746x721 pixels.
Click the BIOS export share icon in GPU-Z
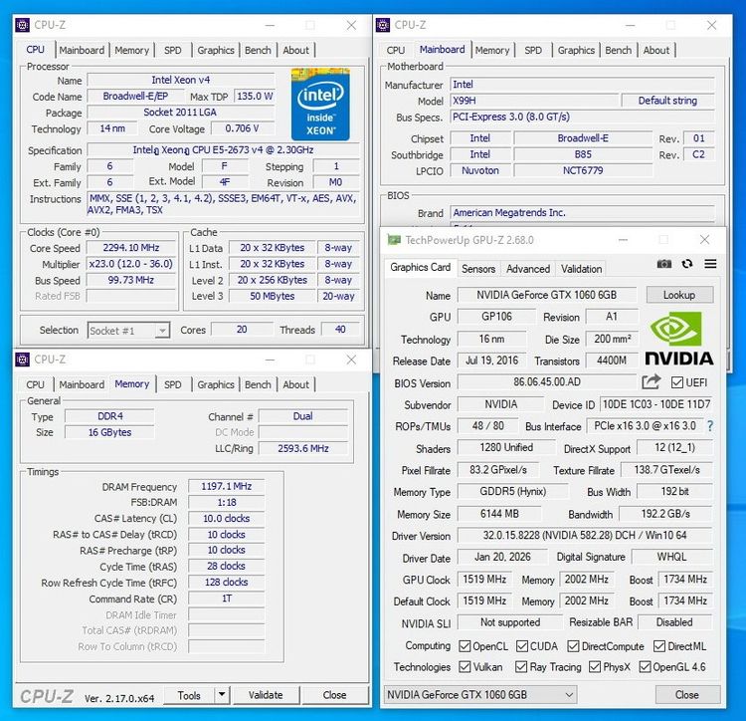651,382
